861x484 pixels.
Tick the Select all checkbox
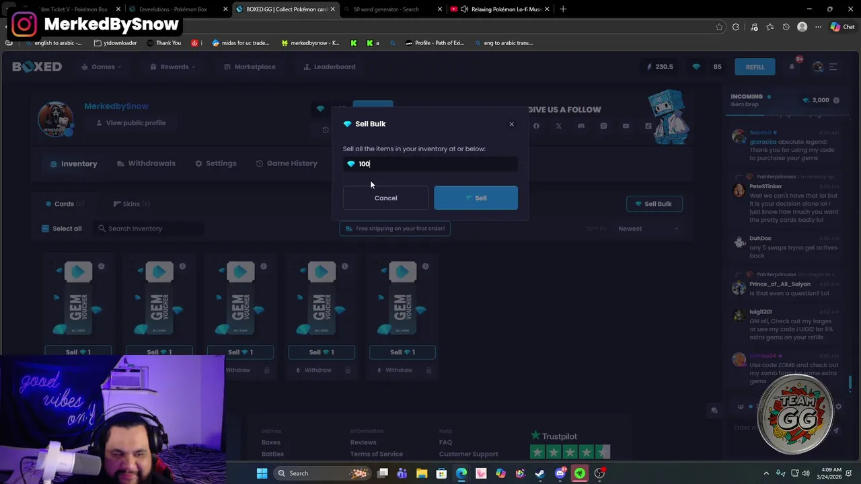click(45, 229)
